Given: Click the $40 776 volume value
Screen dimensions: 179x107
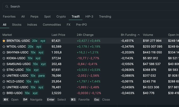Looking at the screenshot, I should 149,93.
